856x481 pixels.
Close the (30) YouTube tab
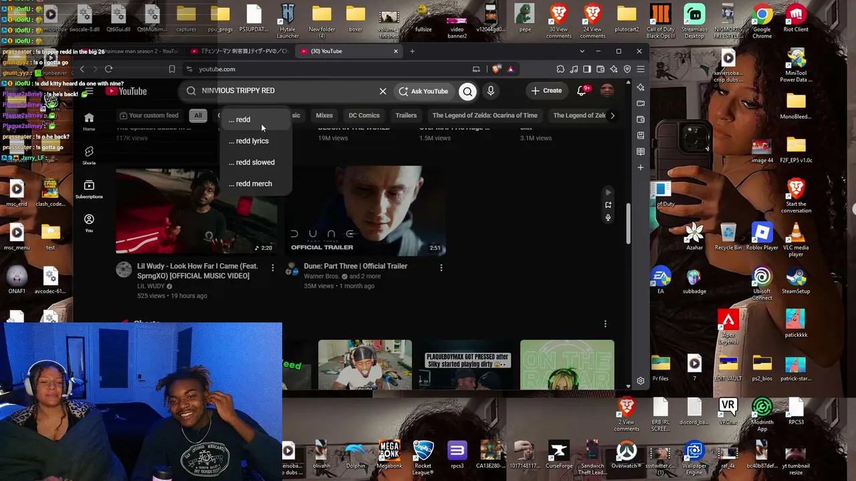click(x=396, y=51)
